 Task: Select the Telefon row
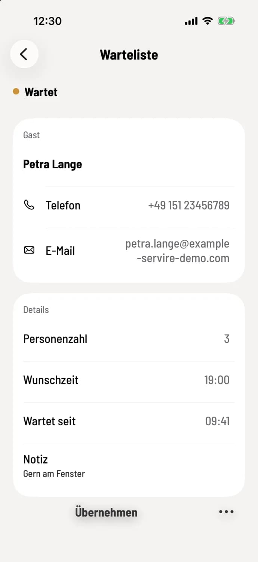[x=129, y=205]
